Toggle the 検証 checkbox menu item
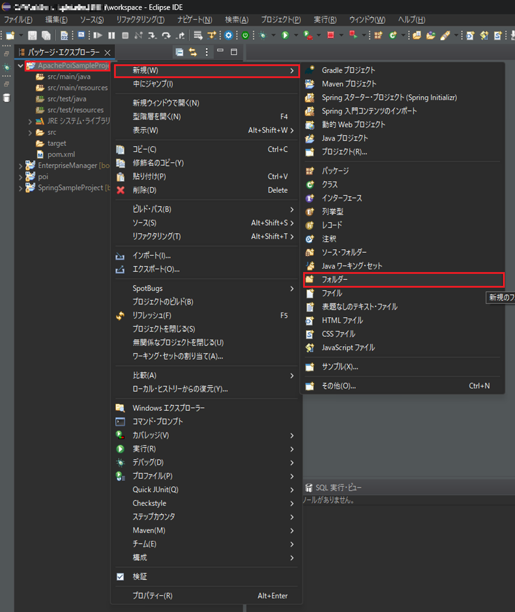This screenshot has height=612, width=515. (120, 577)
